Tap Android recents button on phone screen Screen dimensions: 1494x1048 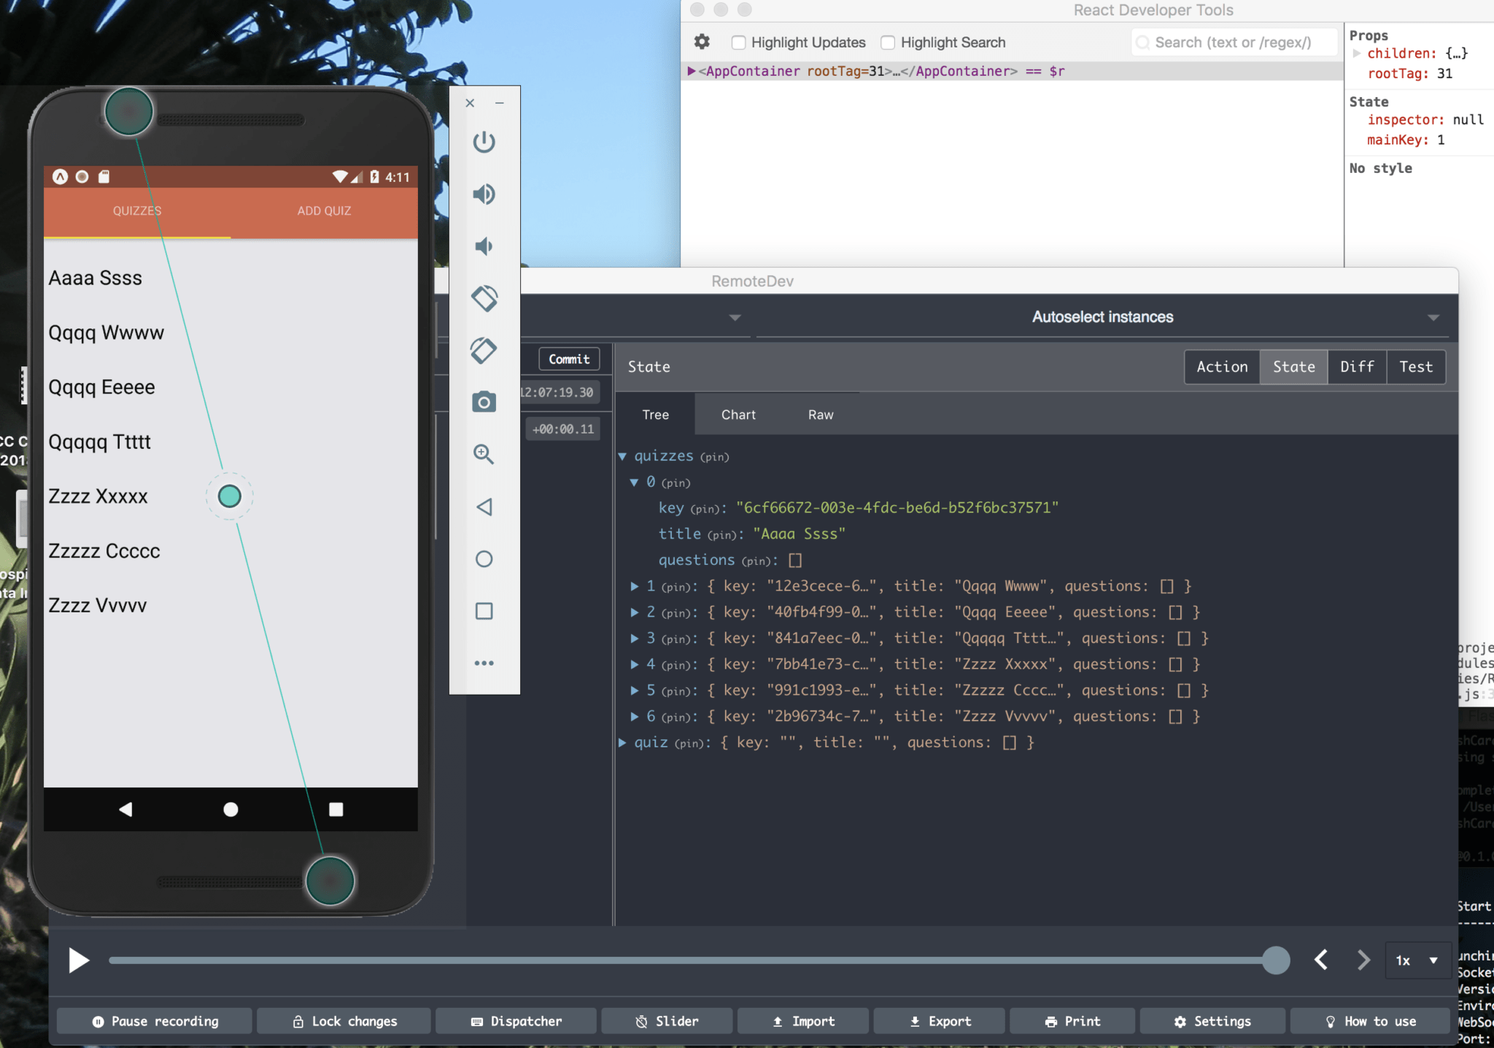pyautogui.click(x=336, y=809)
